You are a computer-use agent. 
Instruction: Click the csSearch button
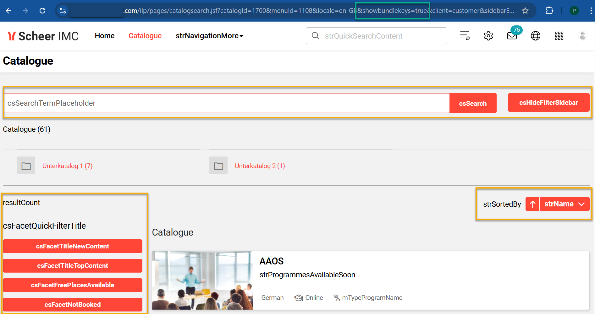(x=473, y=103)
